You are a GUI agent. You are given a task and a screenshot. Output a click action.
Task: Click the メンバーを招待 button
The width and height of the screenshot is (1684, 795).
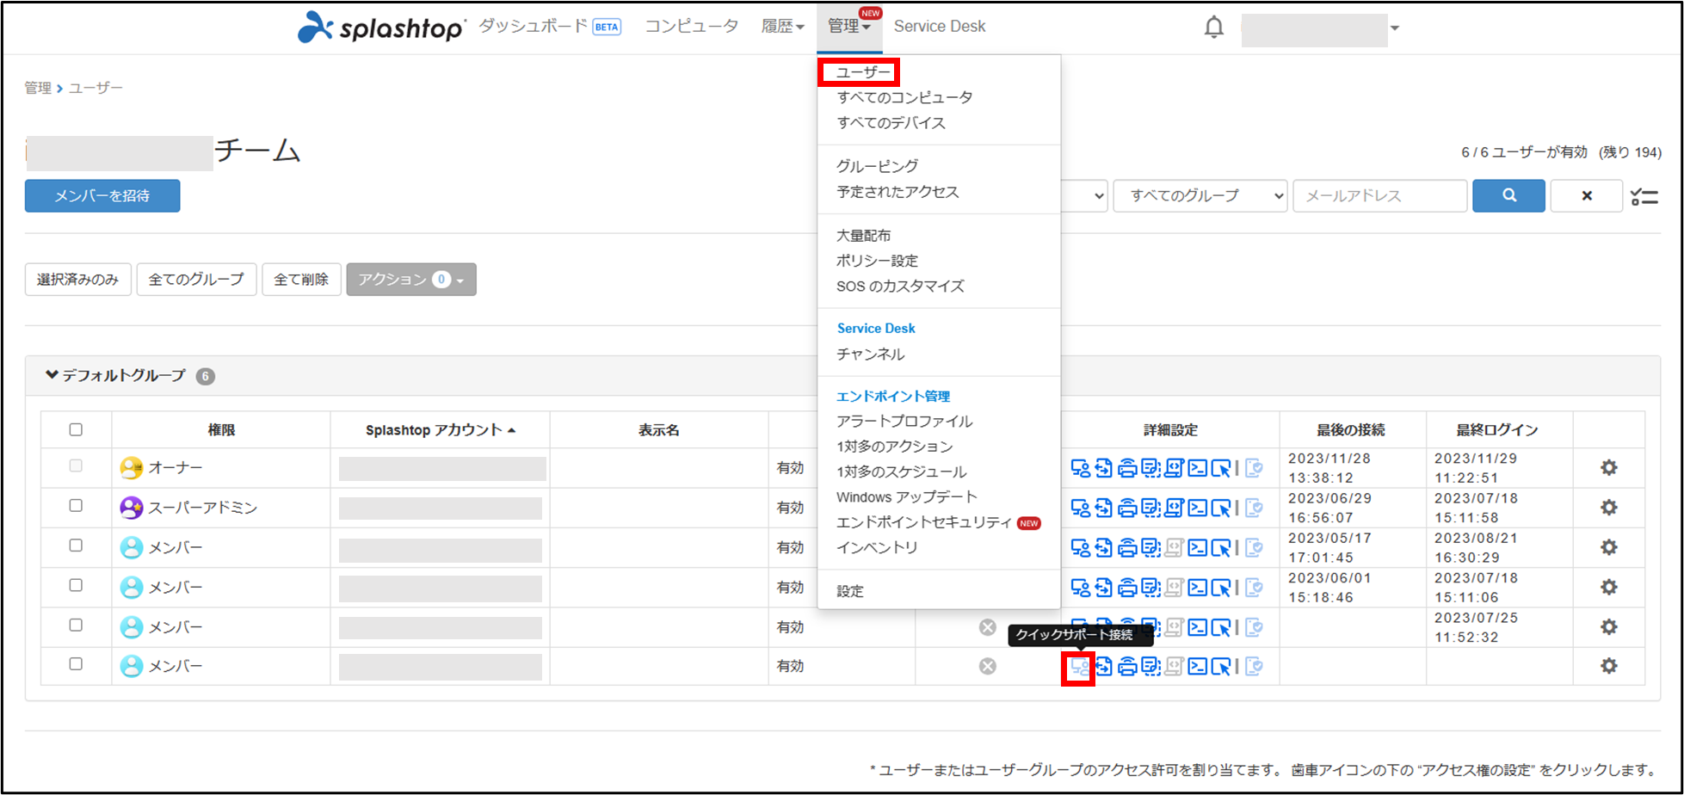click(102, 195)
